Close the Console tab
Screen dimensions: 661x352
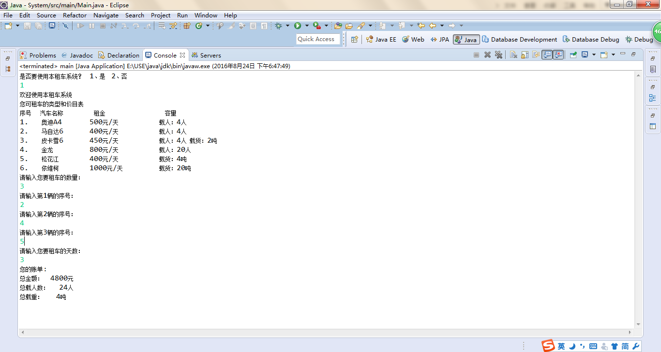(x=182, y=55)
